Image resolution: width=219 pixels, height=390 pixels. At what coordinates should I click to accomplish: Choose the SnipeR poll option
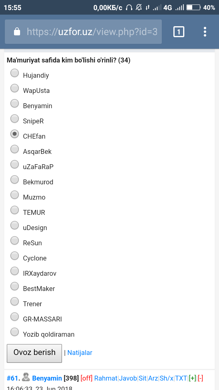tap(15, 119)
